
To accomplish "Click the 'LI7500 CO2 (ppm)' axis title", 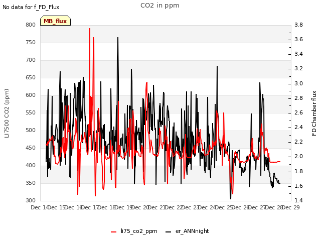I will click(7, 113).
